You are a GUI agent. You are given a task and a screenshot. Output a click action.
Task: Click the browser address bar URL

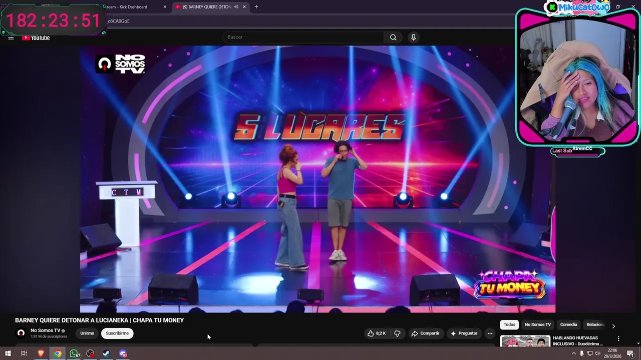(x=119, y=21)
